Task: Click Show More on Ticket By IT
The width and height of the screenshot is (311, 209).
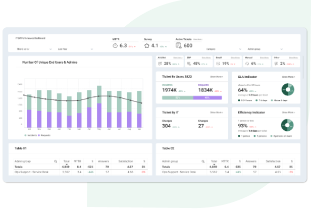Action: point(217,113)
